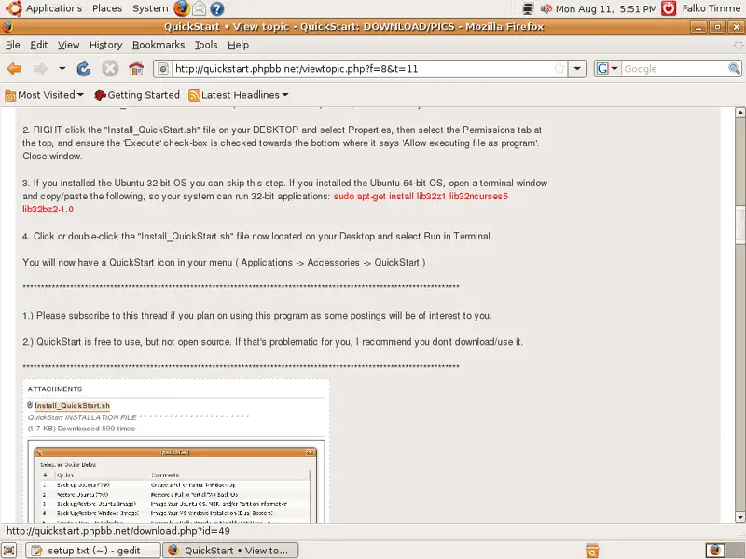Click the Stop loading icon
The image size is (746, 559).
110,69
